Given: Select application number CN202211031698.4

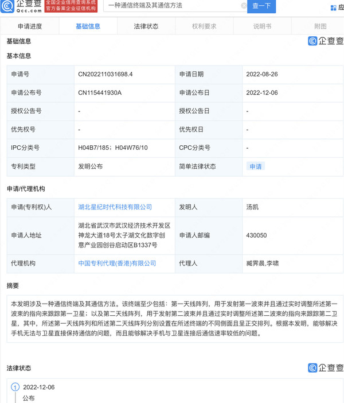Looking at the screenshot, I should pyautogui.click(x=105, y=74).
